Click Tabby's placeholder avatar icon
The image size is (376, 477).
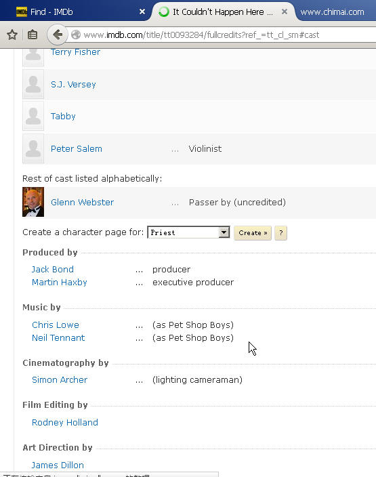coord(33,117)
